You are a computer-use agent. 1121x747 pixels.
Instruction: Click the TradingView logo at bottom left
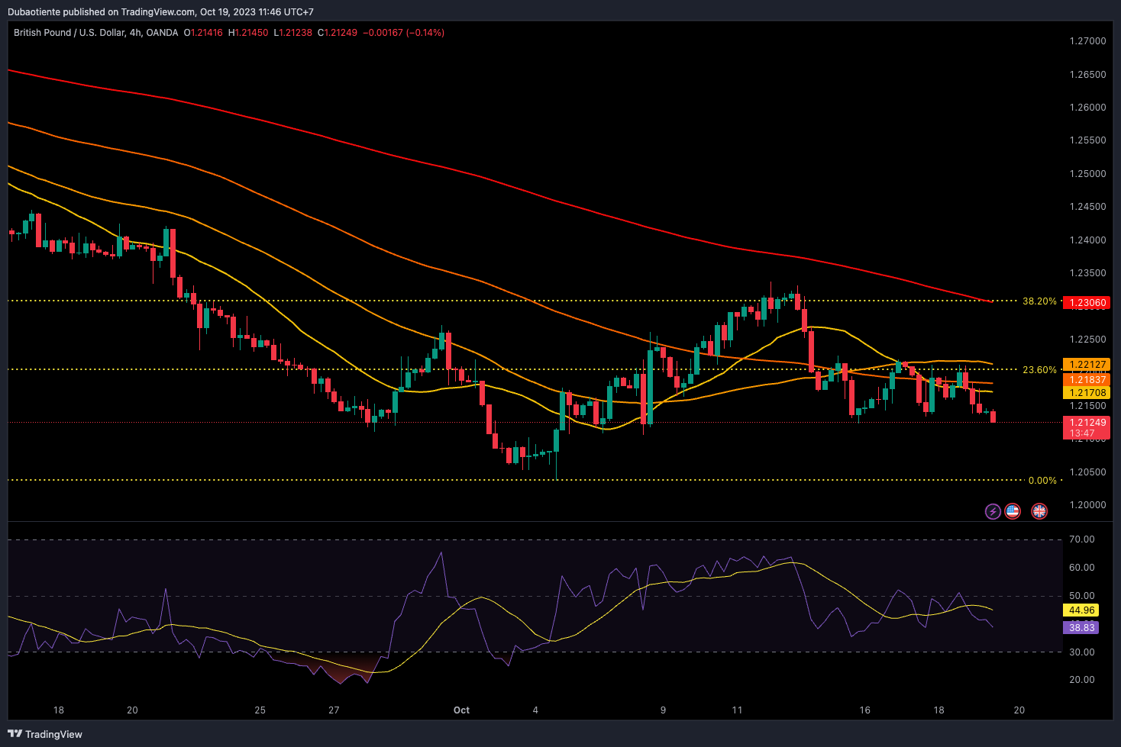(45, 734)
